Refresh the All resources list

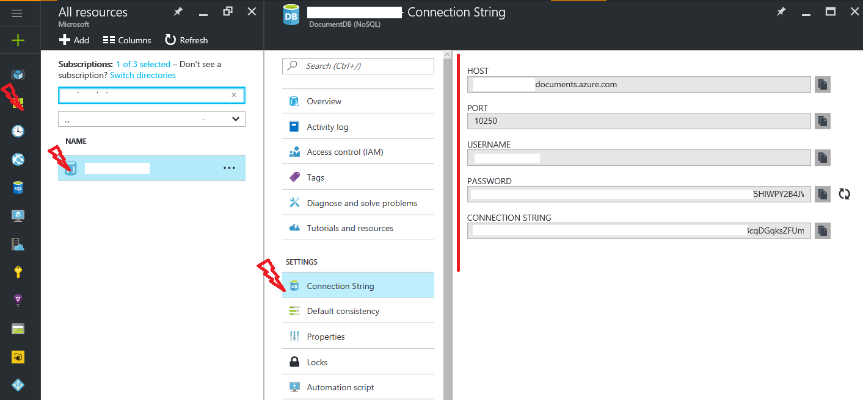click(186, 40)
